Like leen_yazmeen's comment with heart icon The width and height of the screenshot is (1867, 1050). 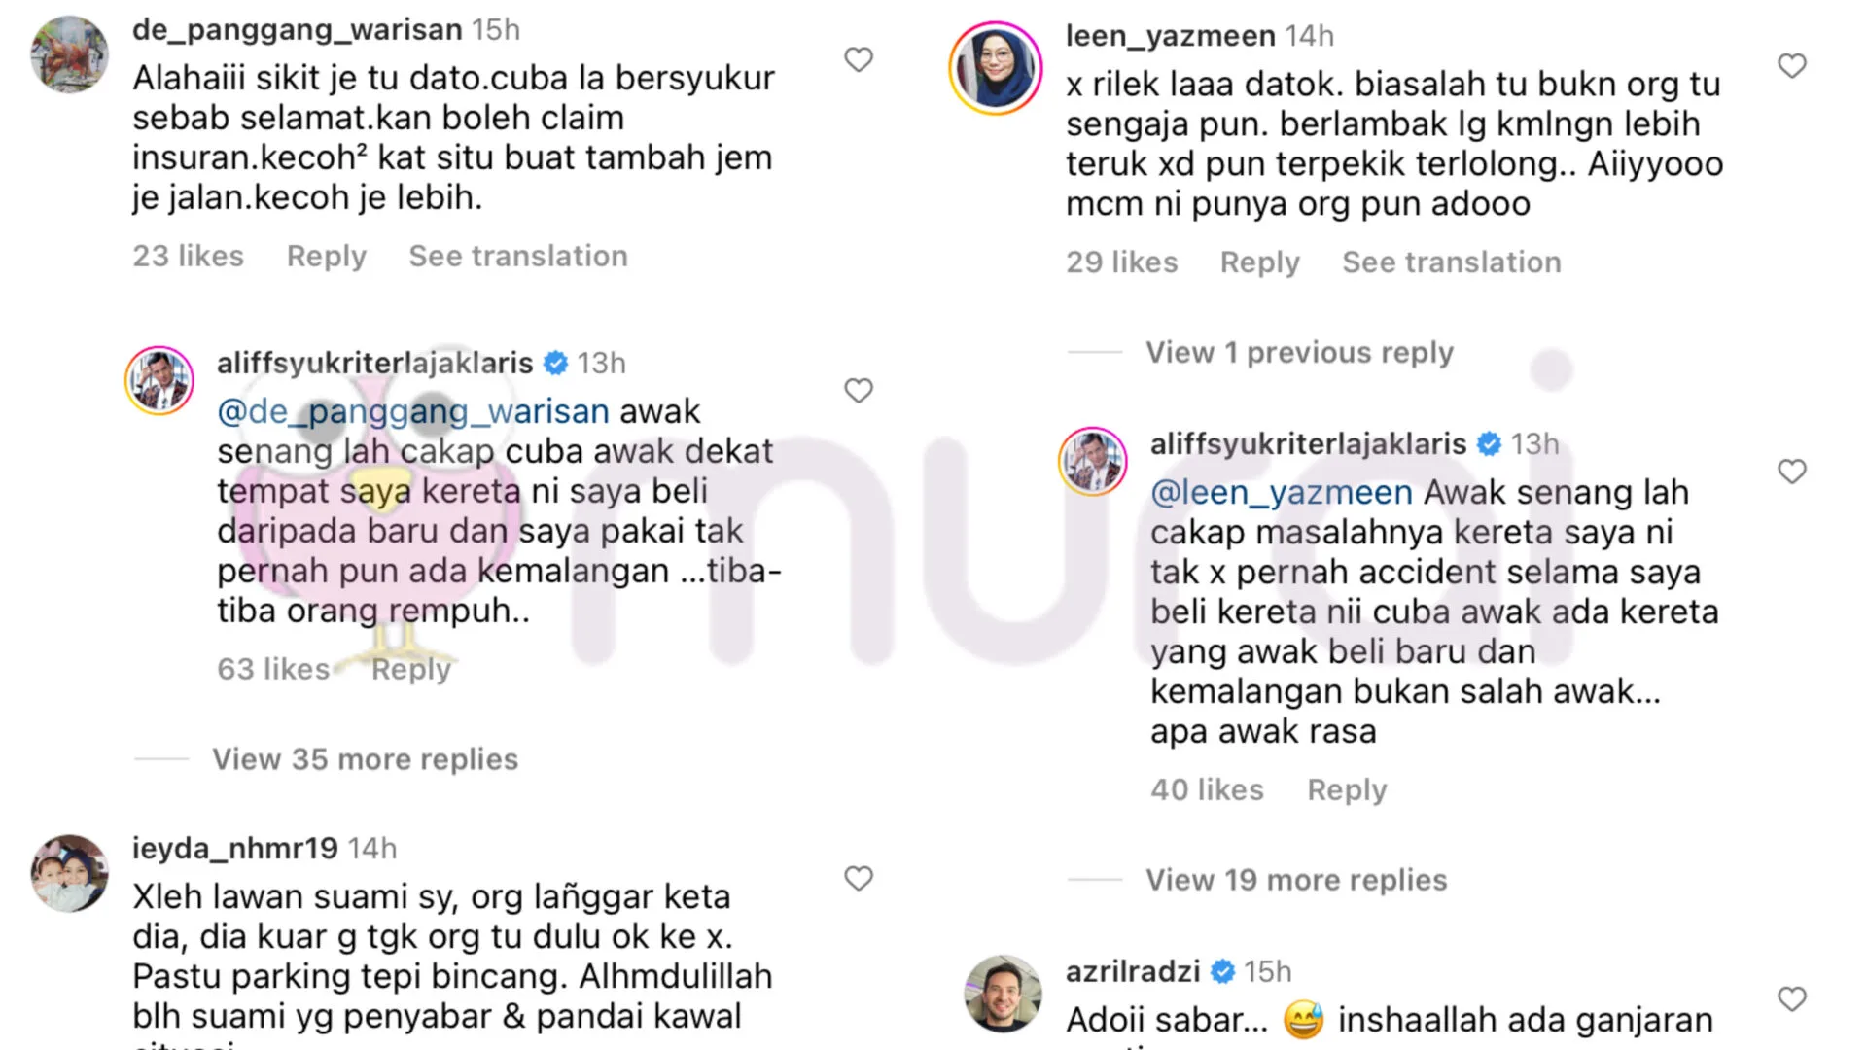click(1791, 65)
